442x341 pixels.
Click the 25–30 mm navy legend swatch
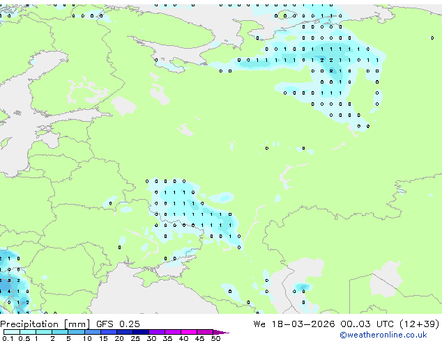141,332
